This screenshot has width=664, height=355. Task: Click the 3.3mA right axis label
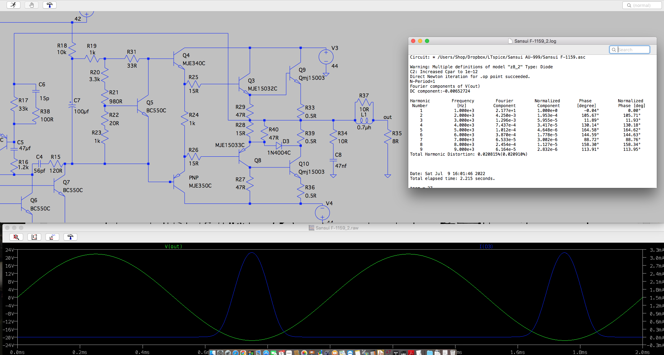pyautogui.click(x=656, y=250)
